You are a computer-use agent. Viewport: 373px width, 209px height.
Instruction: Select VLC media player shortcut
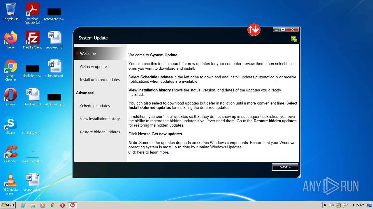pos(10,184)
